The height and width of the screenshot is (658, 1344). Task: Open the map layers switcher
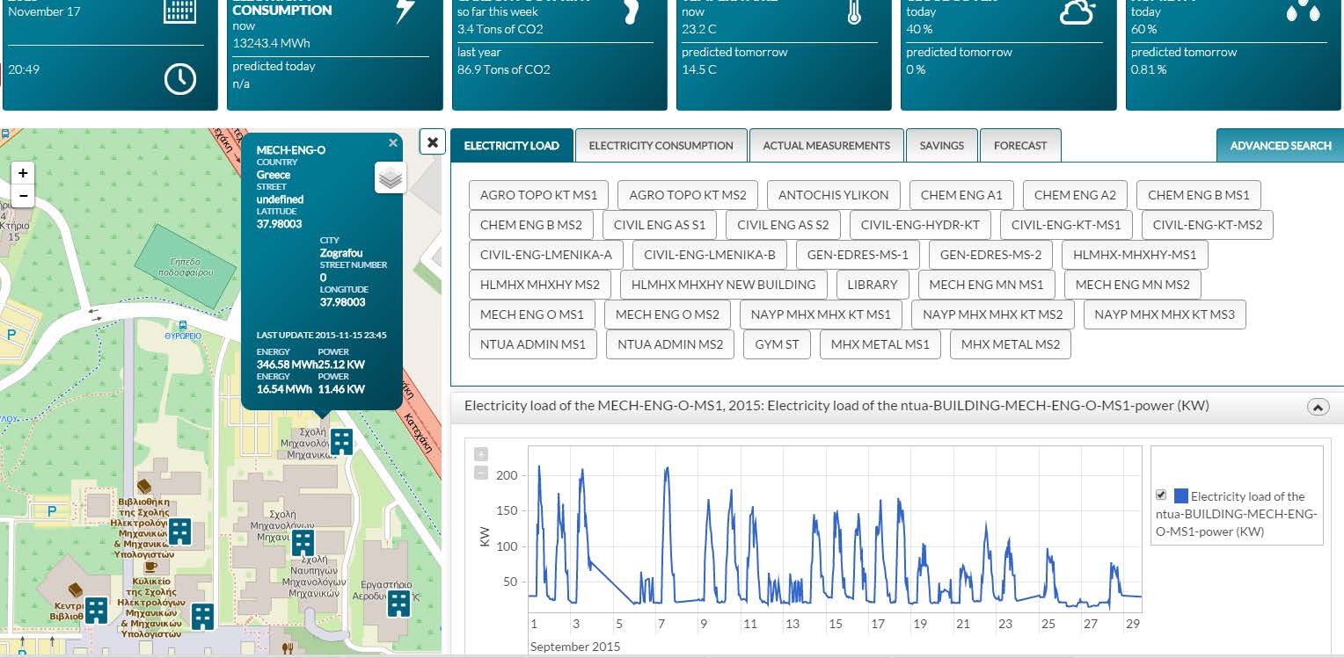pyautogui.click(x=391, y=177)
